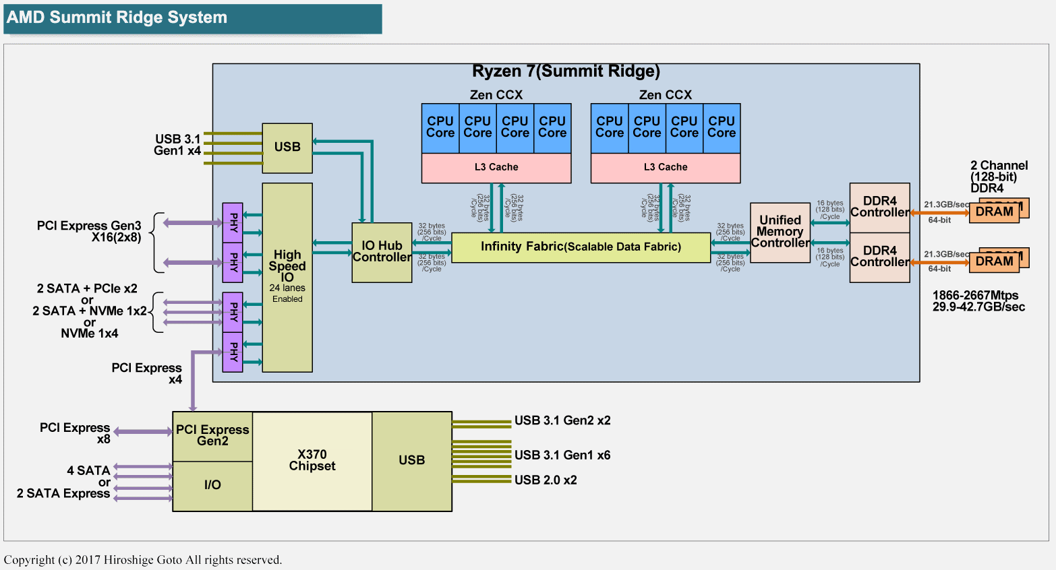Click the "USB 3.1 Gen1 x6" label
Screen dimensions: 1056x570
(x=562, y=455)
